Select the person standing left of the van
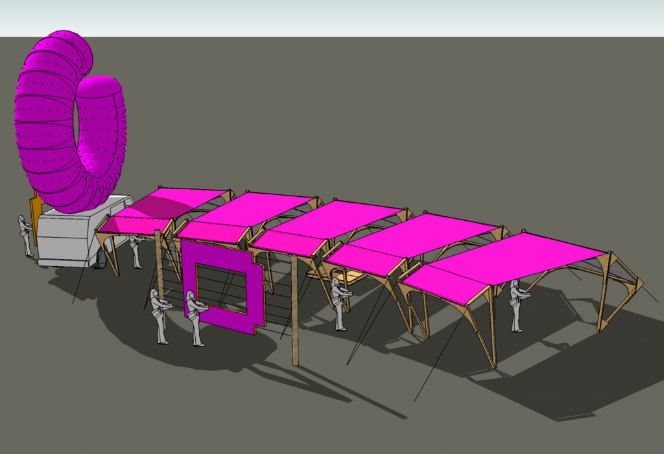The width and height of the screenshot is (664, 454). coord(26,234)
